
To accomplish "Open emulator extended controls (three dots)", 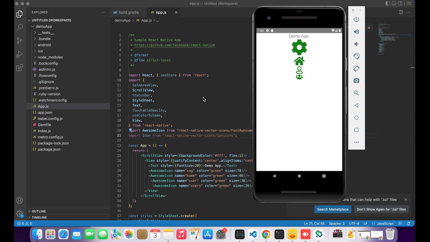I will (x=356, y=142).
